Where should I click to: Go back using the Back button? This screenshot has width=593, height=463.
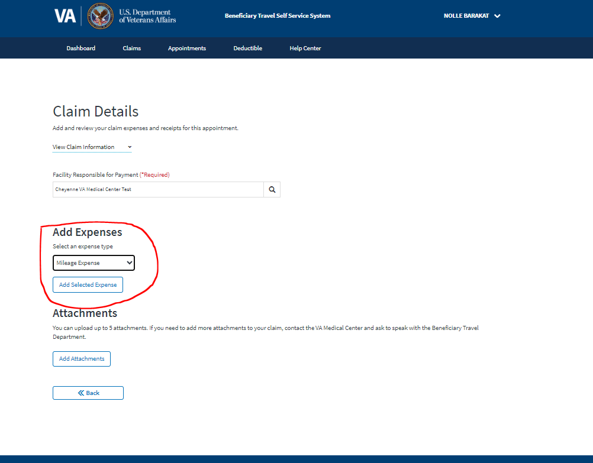coord(88,393)
